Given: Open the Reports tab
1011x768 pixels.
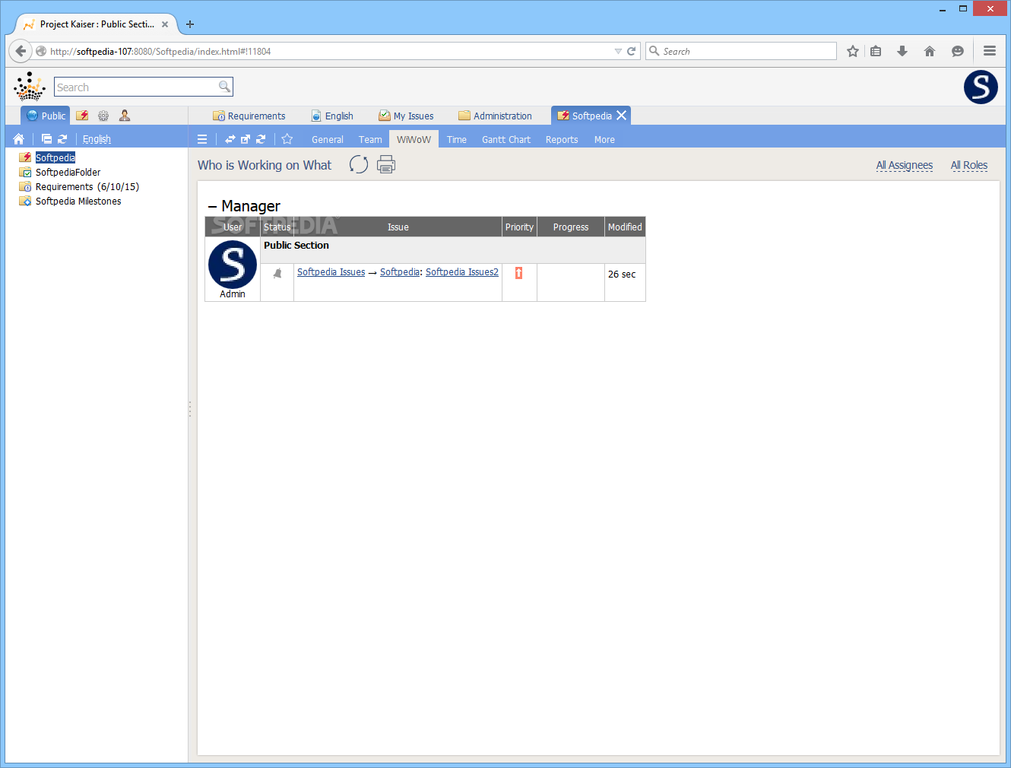Looking at the screenshot, I should 562,139.
